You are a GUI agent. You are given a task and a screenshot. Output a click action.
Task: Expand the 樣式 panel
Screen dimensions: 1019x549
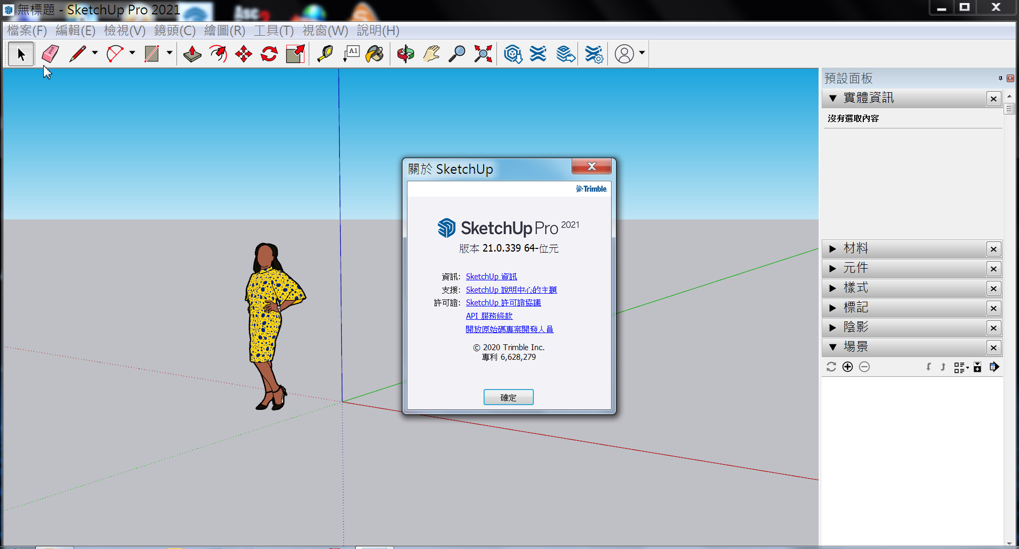pos(833,288)
